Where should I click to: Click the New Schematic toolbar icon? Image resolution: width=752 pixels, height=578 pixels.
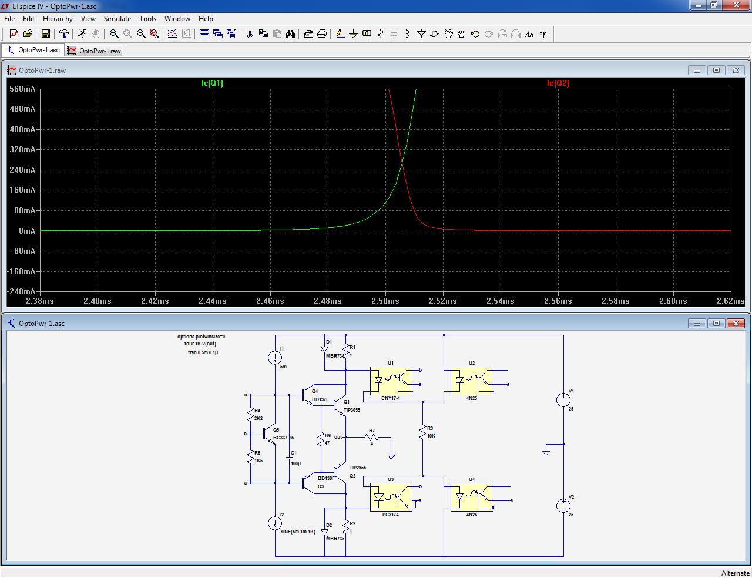click(x=14, y=34)
